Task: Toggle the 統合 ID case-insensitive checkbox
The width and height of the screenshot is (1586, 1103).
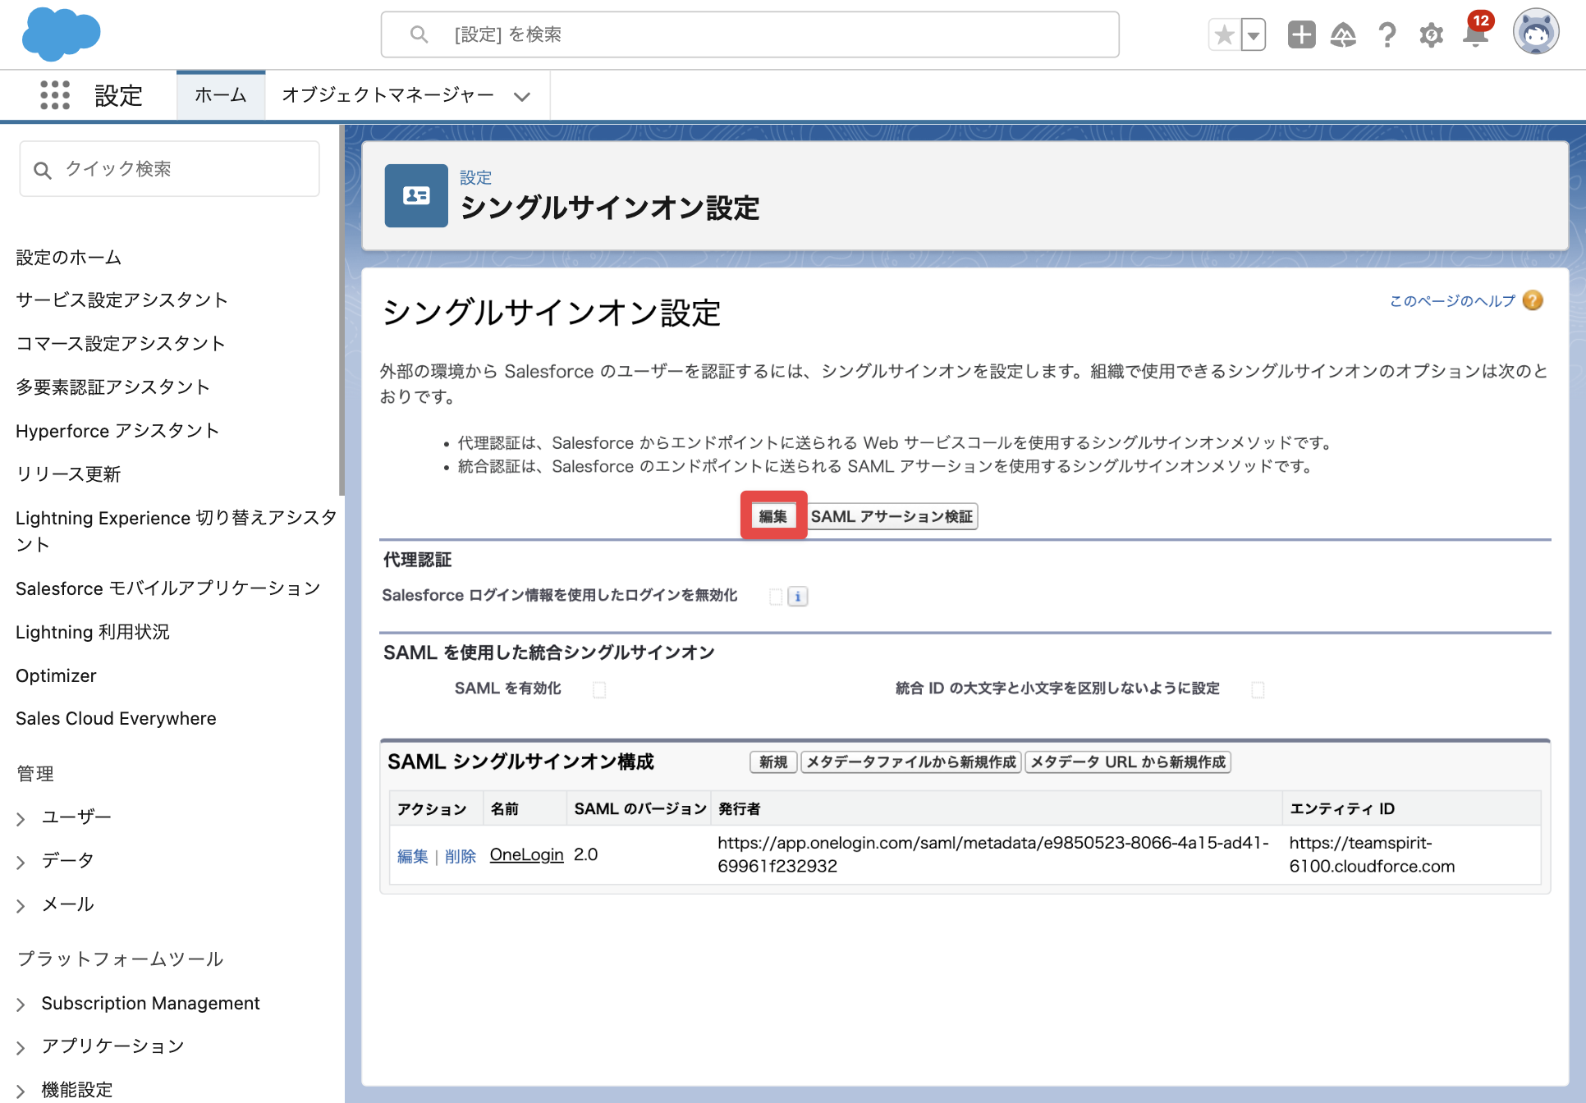Action: (x=1258, y=689)
